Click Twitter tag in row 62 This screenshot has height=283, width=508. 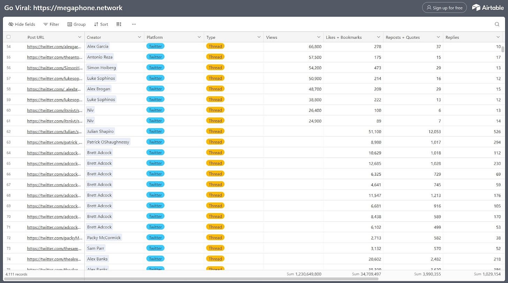(x=155, y=132)
